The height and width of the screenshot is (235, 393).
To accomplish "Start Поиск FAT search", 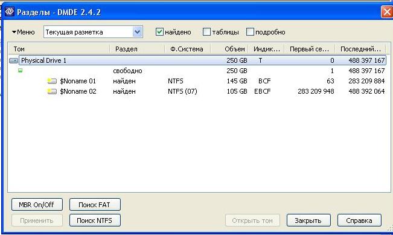I will [x=95, y=205].
